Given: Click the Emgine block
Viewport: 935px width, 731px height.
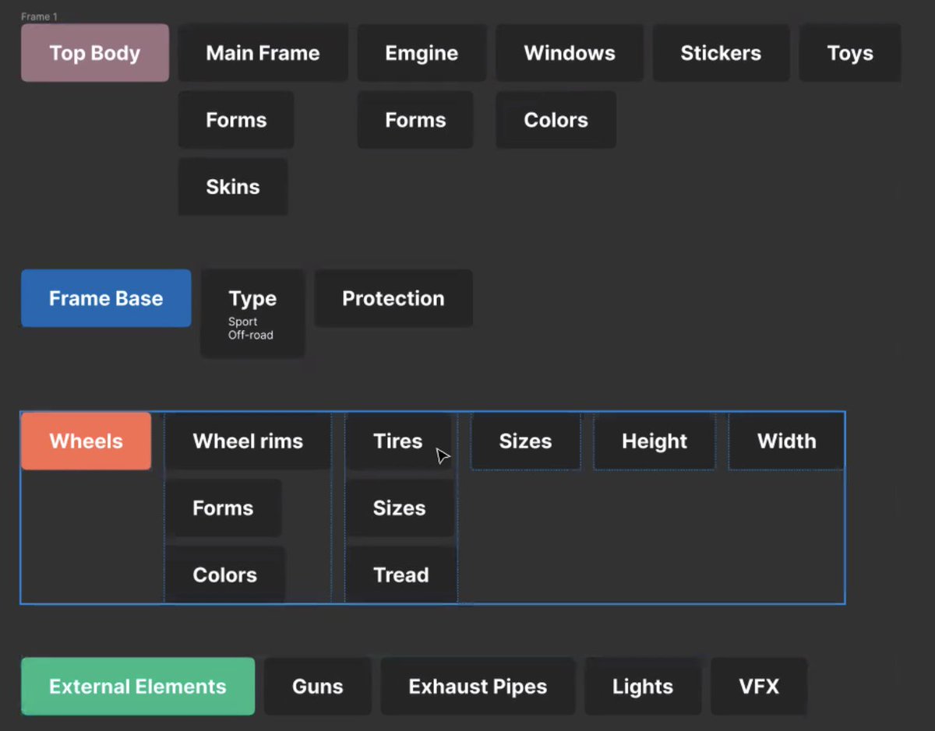Looking at the screenshot, I should (x=422, y=53).
